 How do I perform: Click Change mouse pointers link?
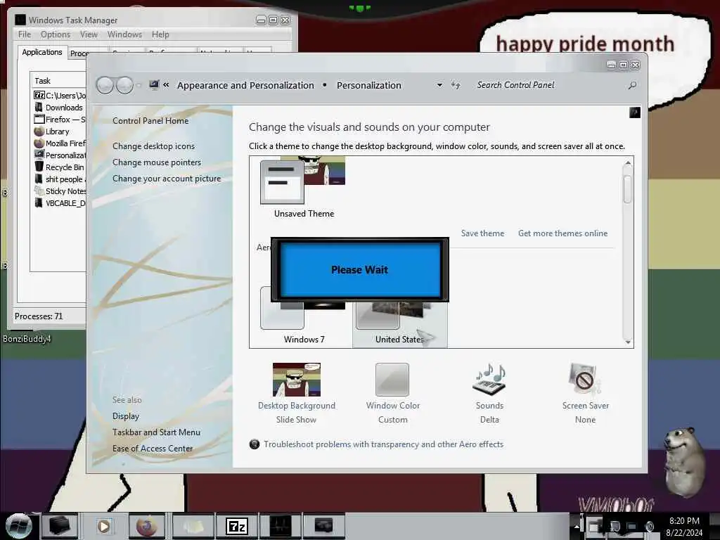(157, 162)
